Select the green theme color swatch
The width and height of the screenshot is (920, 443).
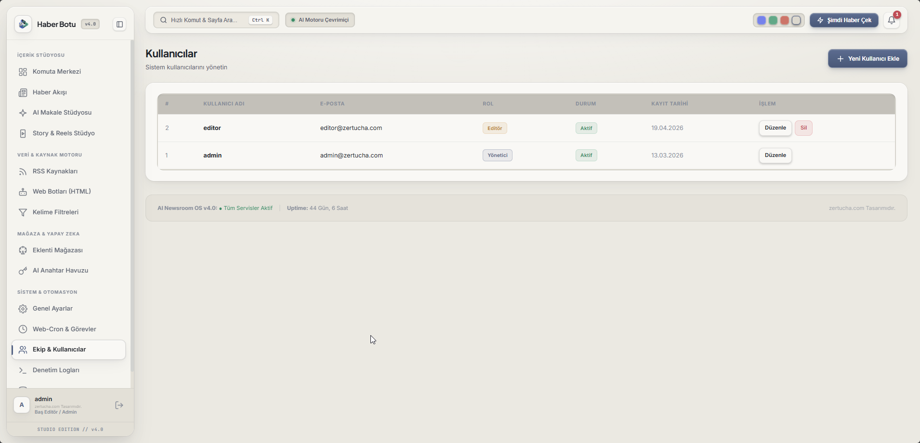(773, 20)
